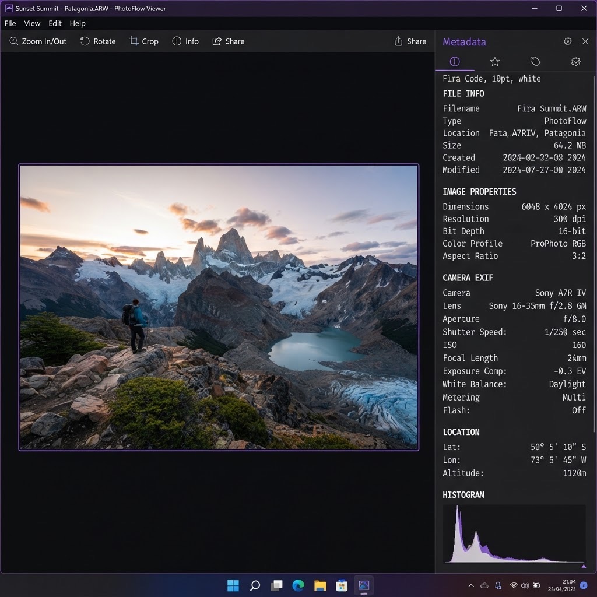
Task: Open the Info toolbar button
Action: [185, 41]
